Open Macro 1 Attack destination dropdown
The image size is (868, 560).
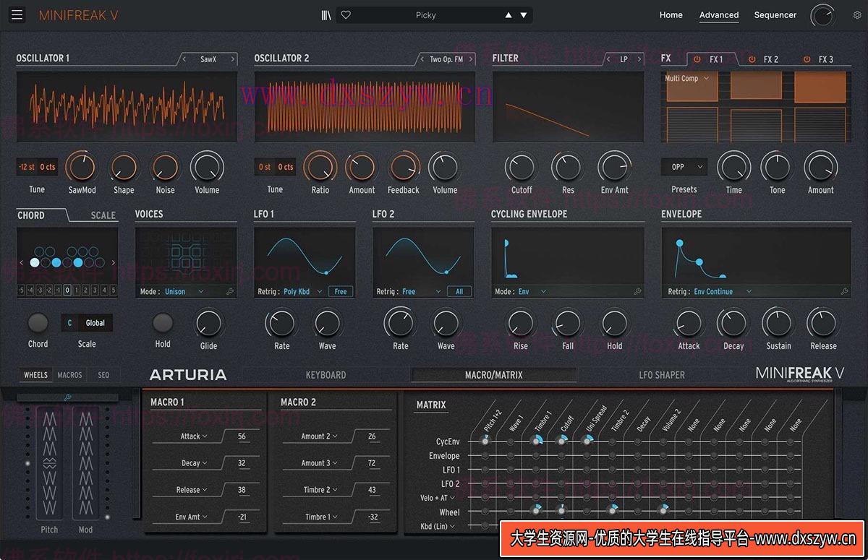coord(194,436)
